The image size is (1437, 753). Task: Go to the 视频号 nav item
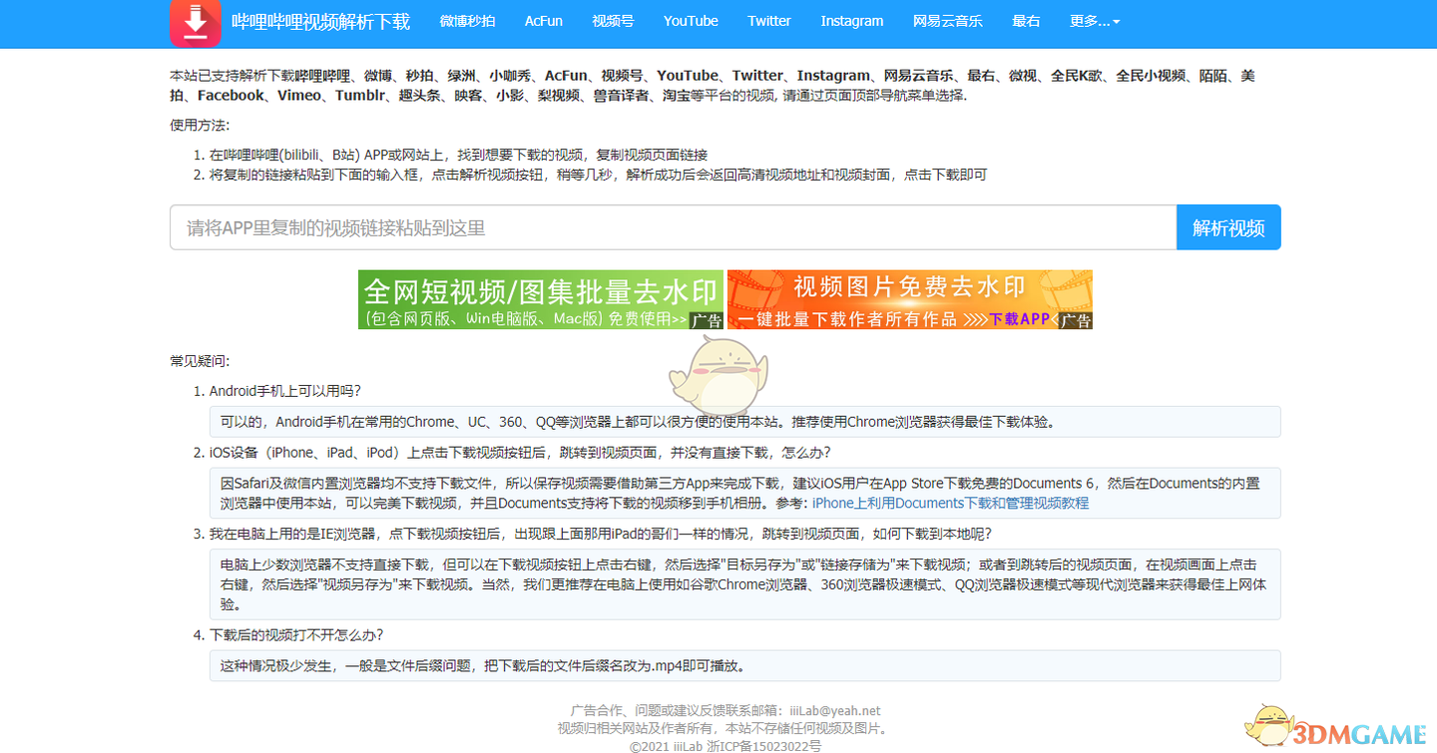point(613,21)
